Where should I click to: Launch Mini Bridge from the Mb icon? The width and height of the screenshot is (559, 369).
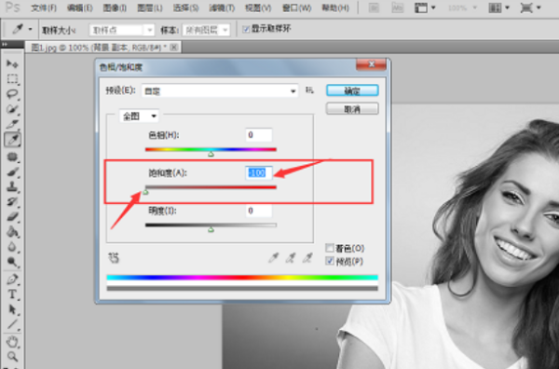click(x=397, y=7)
